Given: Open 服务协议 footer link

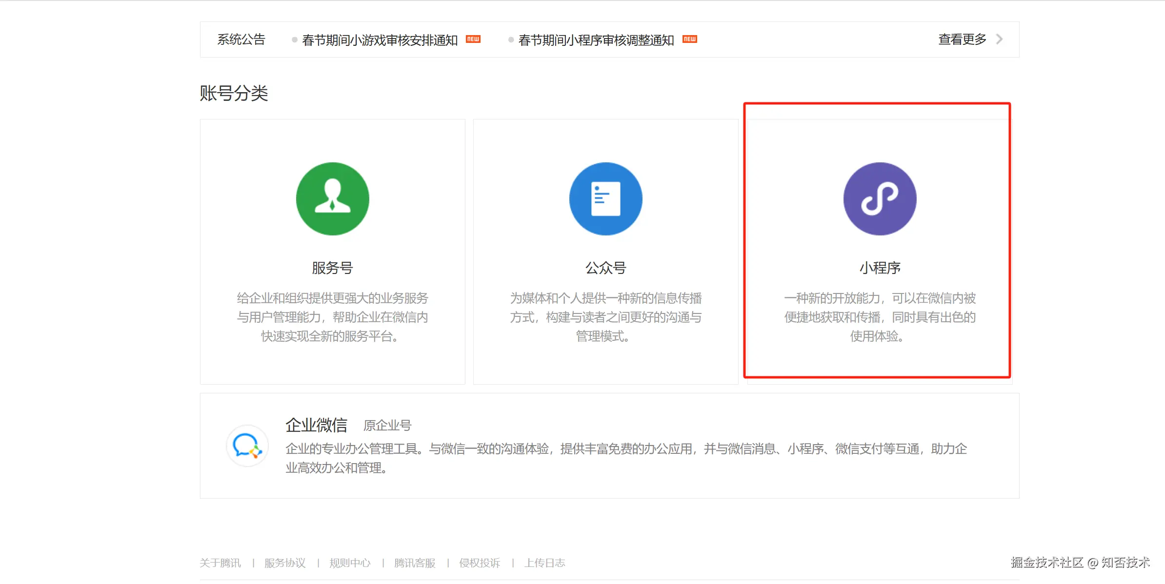Looking at the screenshot, I should click(285, 563).
